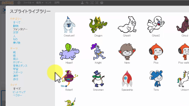Filter by もの category
Image resolution: width=189 pixels, height=106 pixels.
click(15, 39)
